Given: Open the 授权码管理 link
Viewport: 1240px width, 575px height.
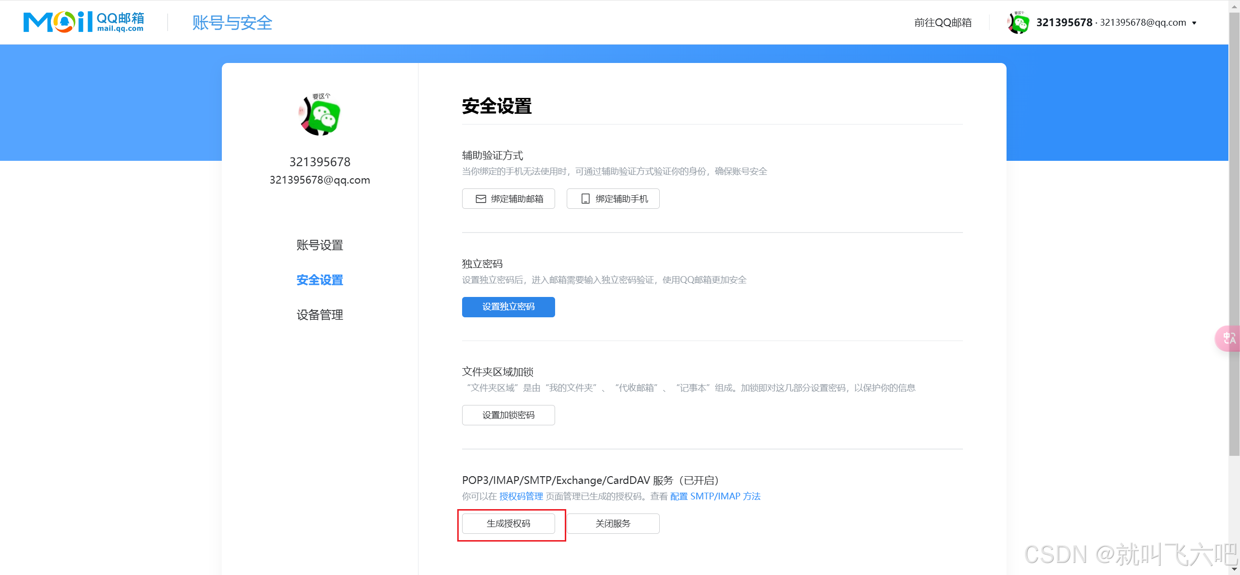Looking at the screenshot, I should click(521, 497).
